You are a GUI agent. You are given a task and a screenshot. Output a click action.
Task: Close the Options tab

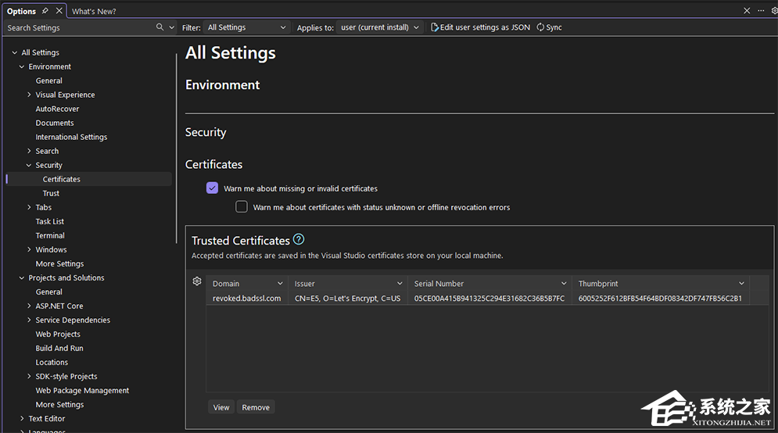tap(59, 11)
